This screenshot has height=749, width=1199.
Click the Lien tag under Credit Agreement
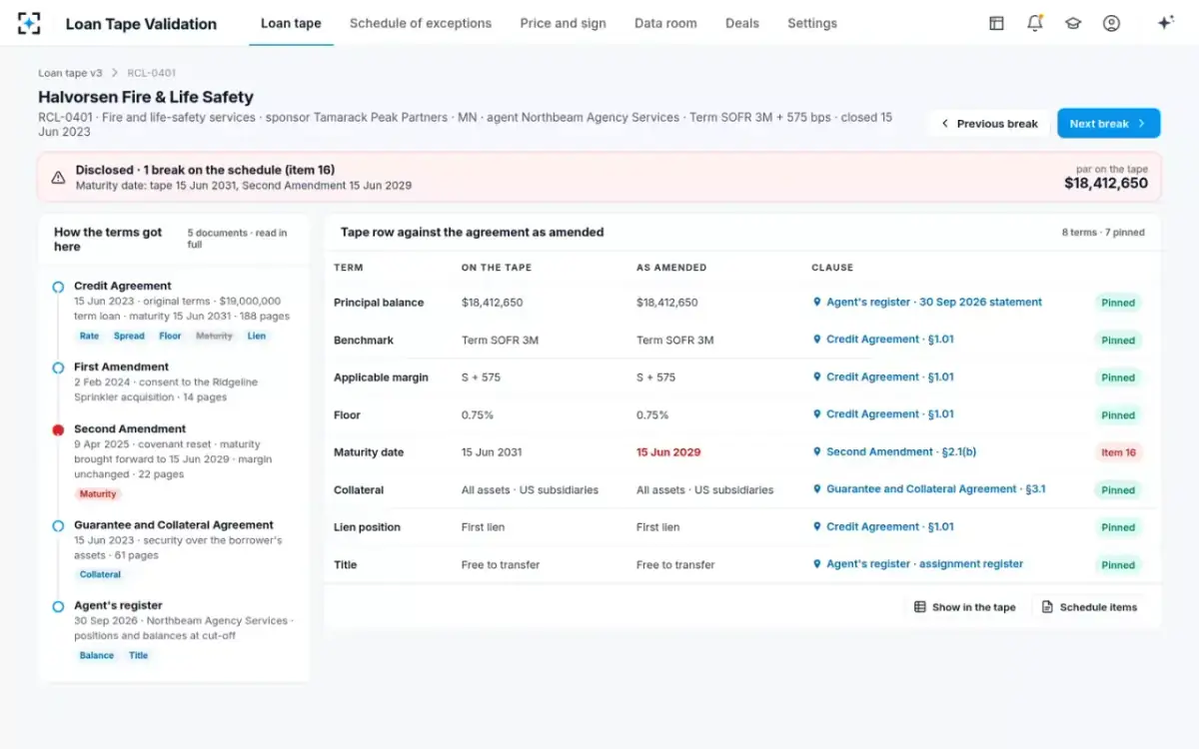[x=257, y=337]
